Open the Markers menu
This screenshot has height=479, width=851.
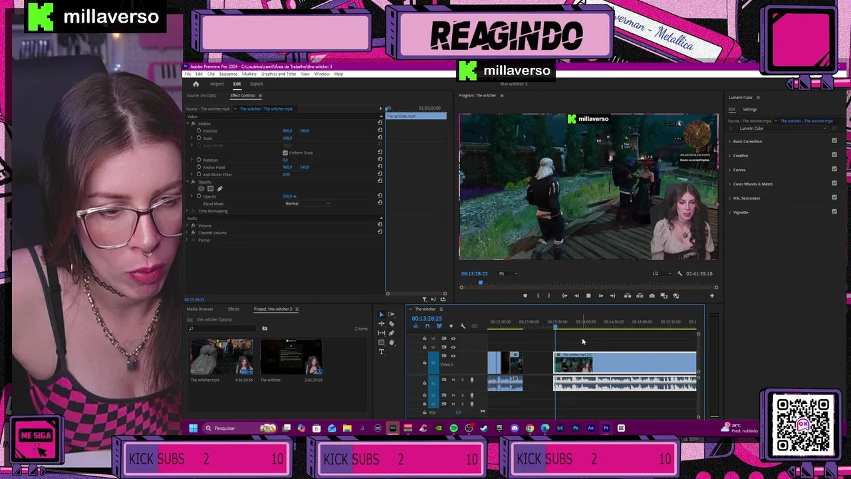point(249,74)
